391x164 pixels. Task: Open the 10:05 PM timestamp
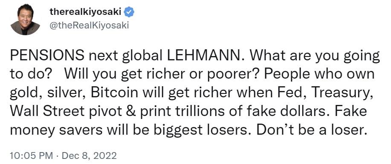click(32, 156)
